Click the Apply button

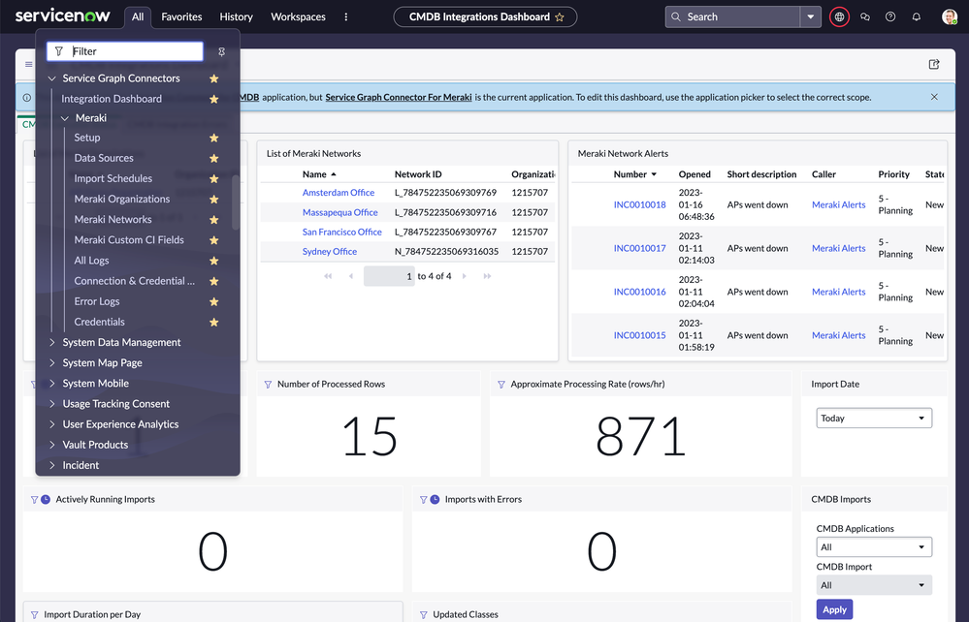(834, 609)
